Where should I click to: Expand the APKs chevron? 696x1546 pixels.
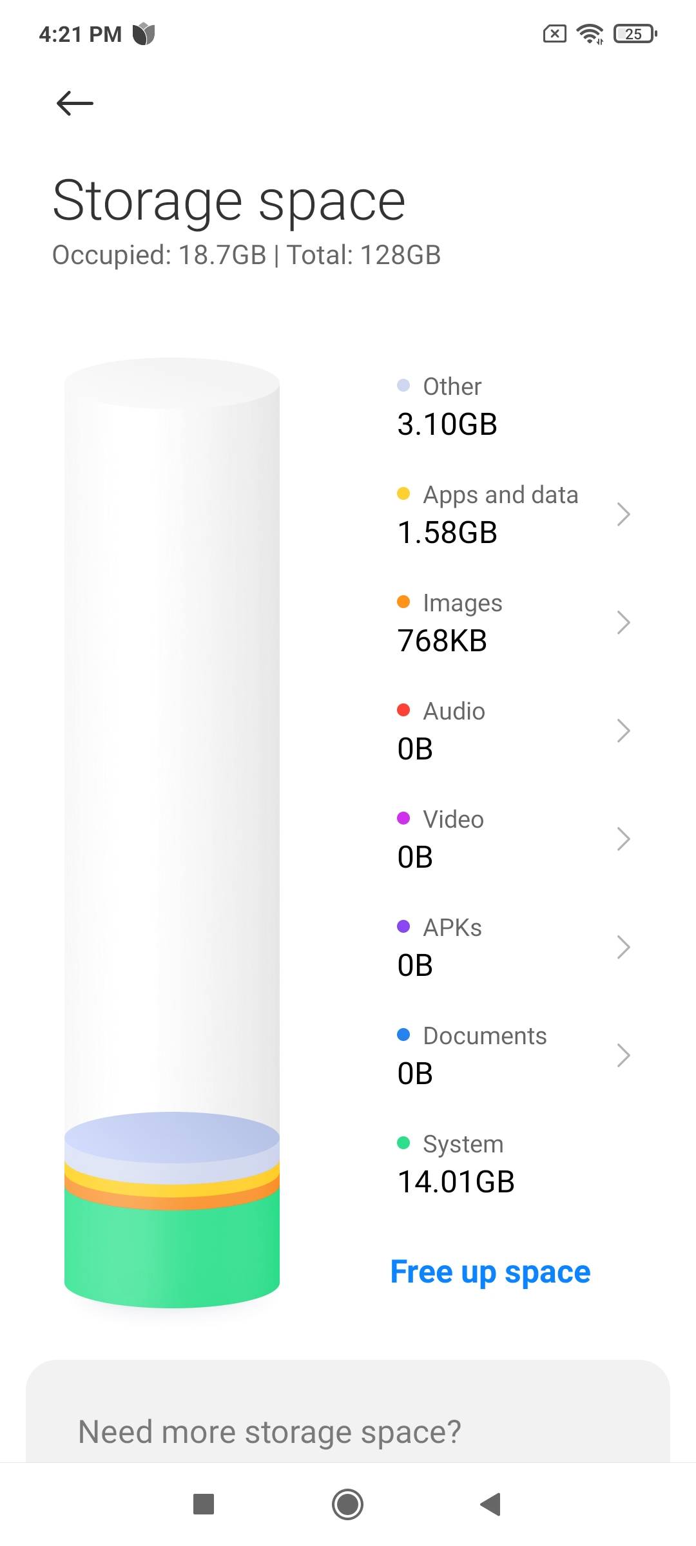pos(623,947)
